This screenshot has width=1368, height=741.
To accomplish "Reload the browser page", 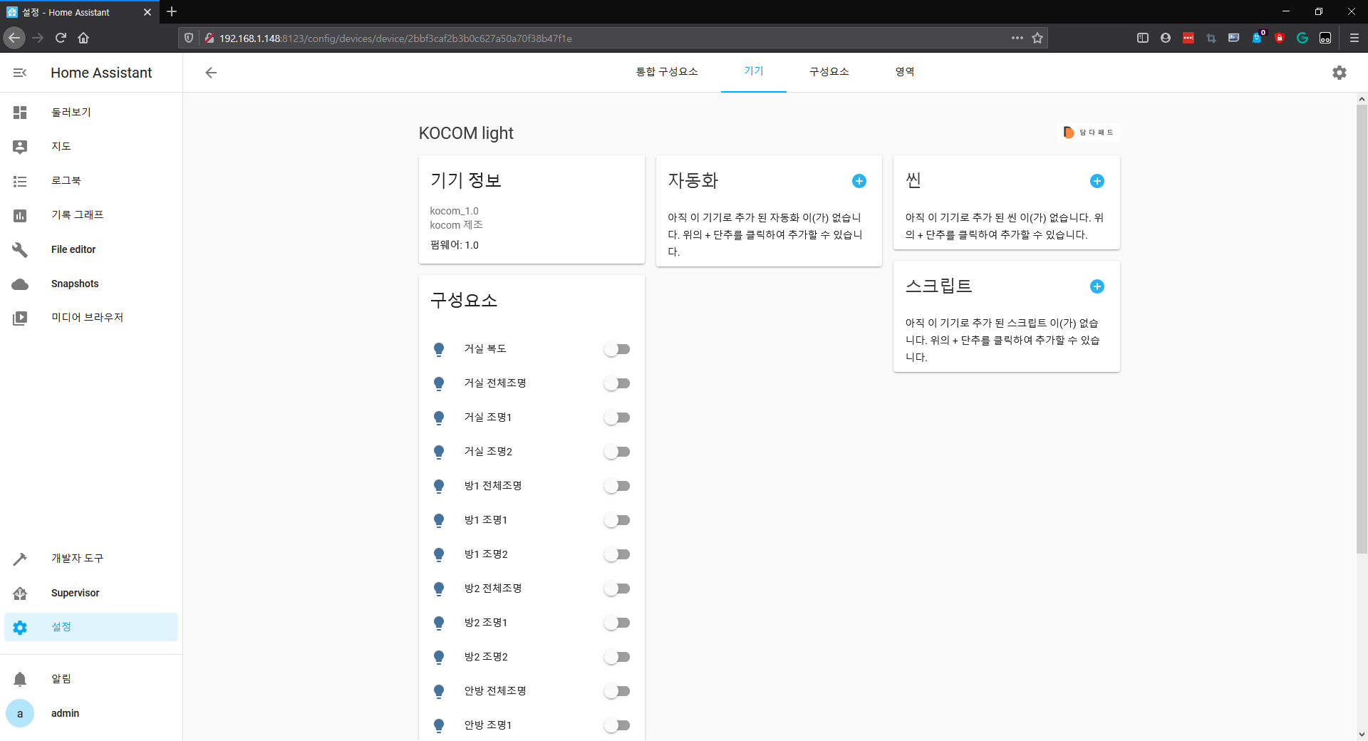I will coord(61,38).
